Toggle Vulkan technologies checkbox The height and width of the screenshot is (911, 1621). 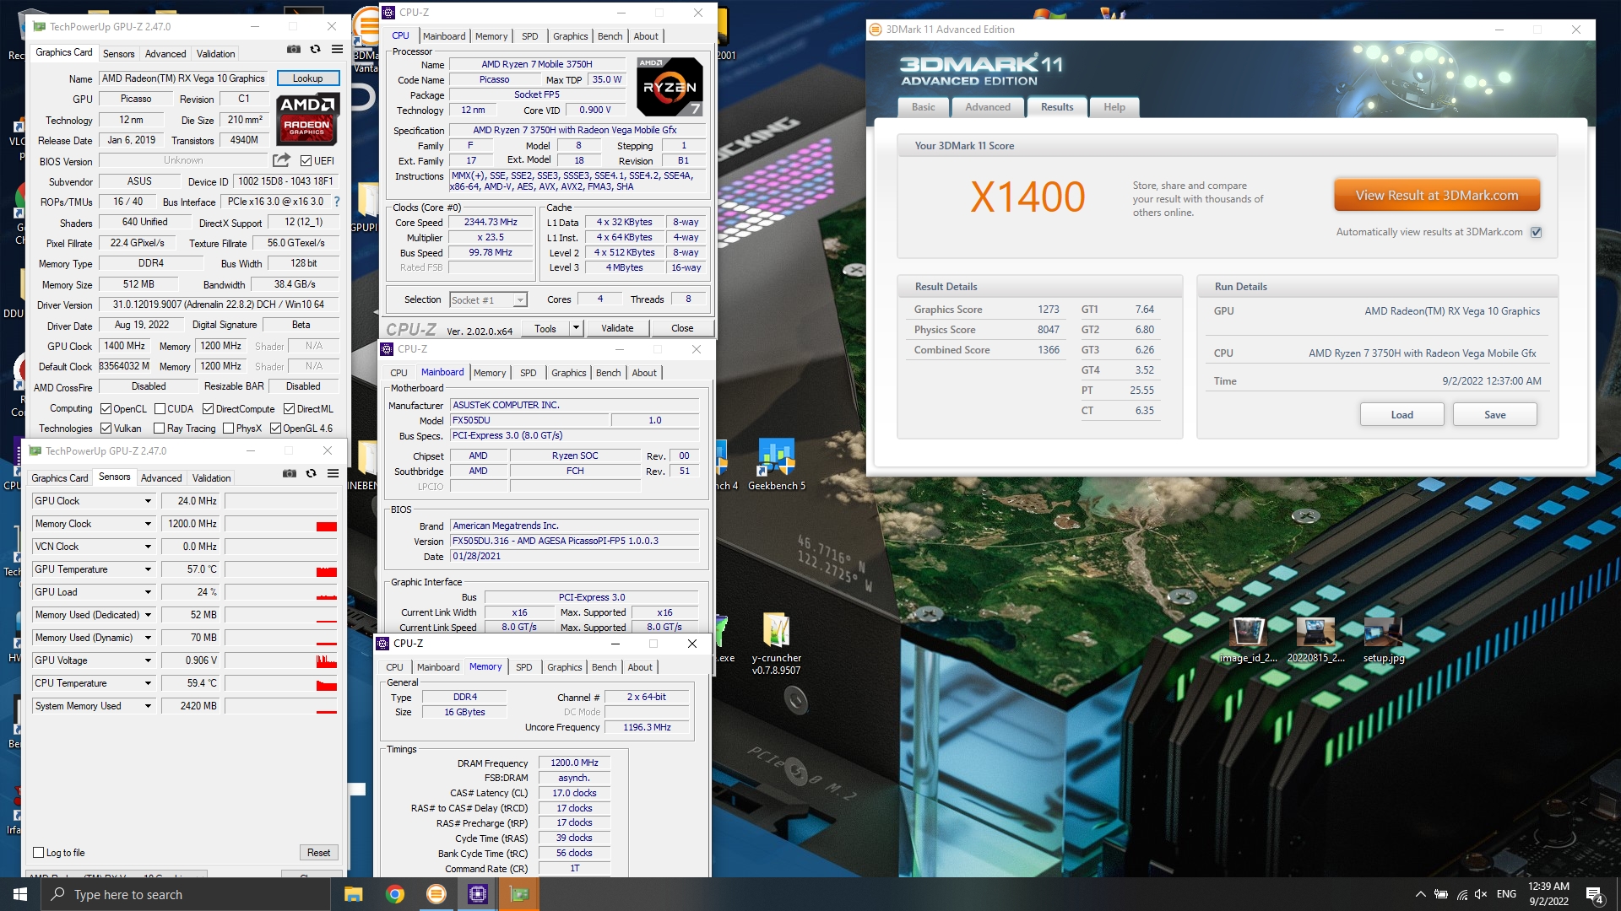[106, 429]
